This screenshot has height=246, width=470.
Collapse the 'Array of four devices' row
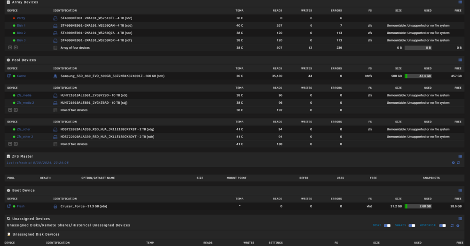(x=10, y=47)
